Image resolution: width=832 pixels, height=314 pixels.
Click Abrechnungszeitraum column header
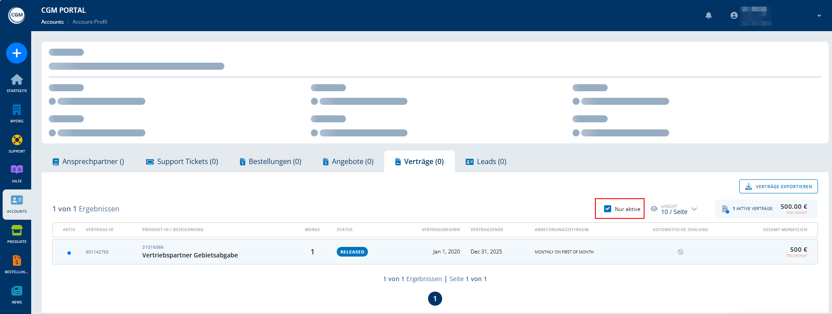(x=562, y=230)
